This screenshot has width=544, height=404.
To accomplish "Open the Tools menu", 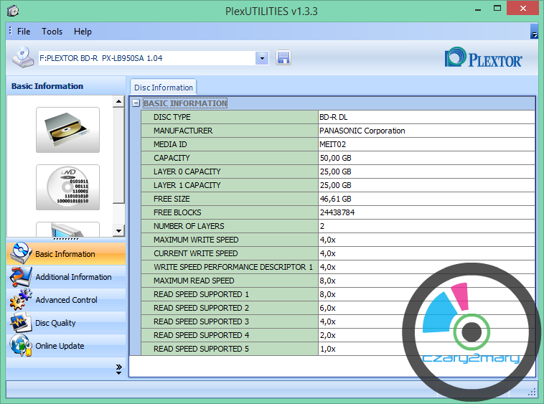I will [x=52, y=32].
